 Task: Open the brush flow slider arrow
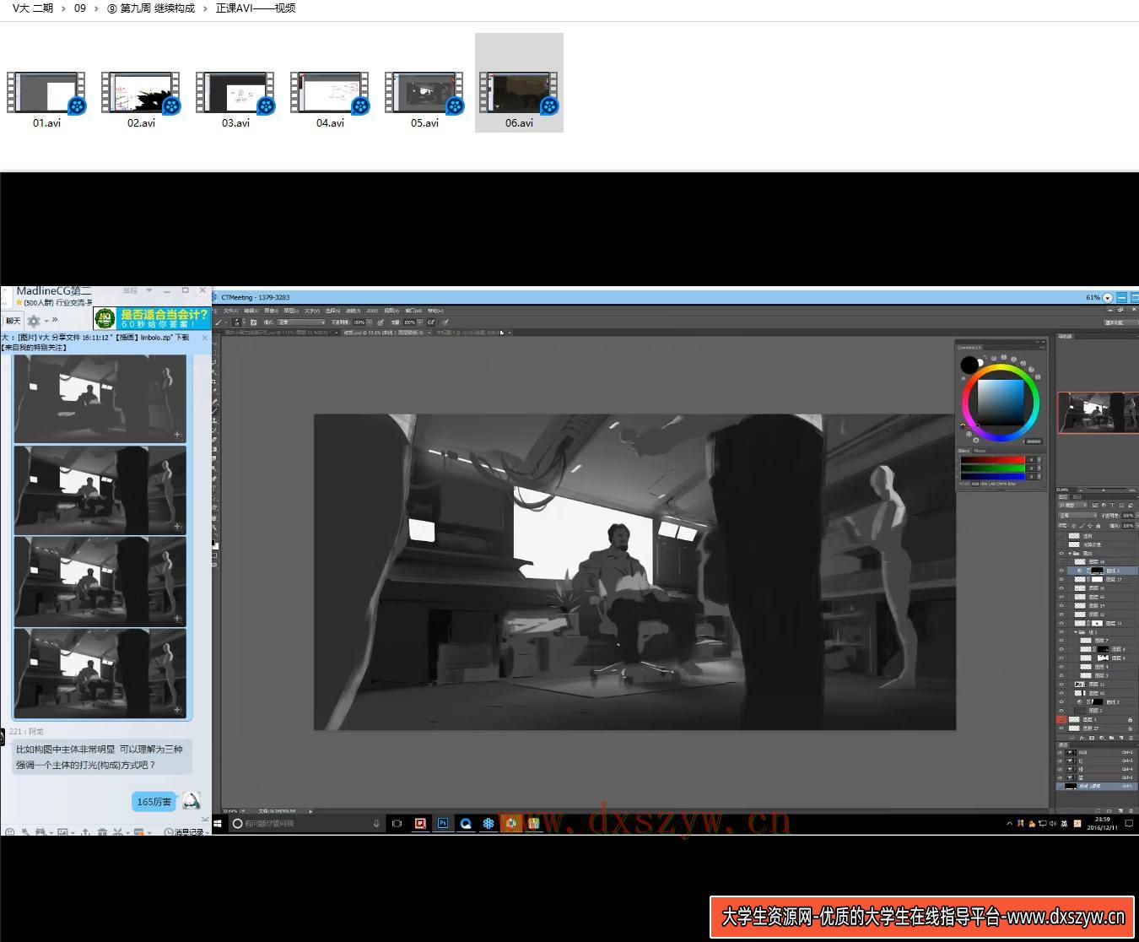click(419, 322)
